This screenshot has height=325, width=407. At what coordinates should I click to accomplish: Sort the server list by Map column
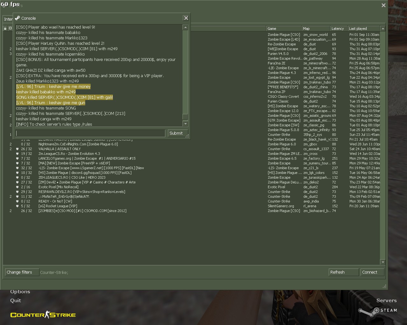[316, 29]
